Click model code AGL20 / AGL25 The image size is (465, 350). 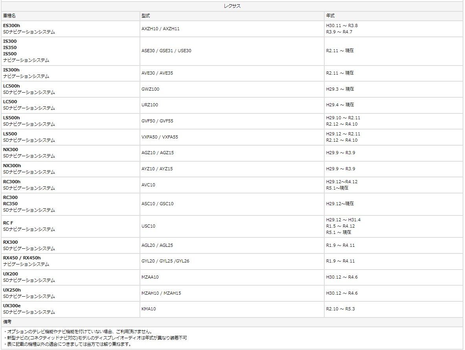point(157,246)
